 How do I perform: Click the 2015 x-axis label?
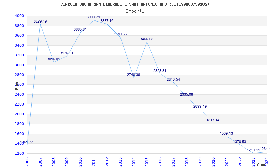point(147,162)
